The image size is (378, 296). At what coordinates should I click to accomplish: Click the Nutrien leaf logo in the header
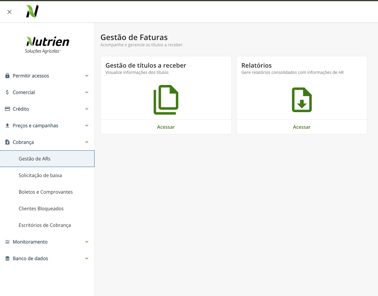click(31, 12)
